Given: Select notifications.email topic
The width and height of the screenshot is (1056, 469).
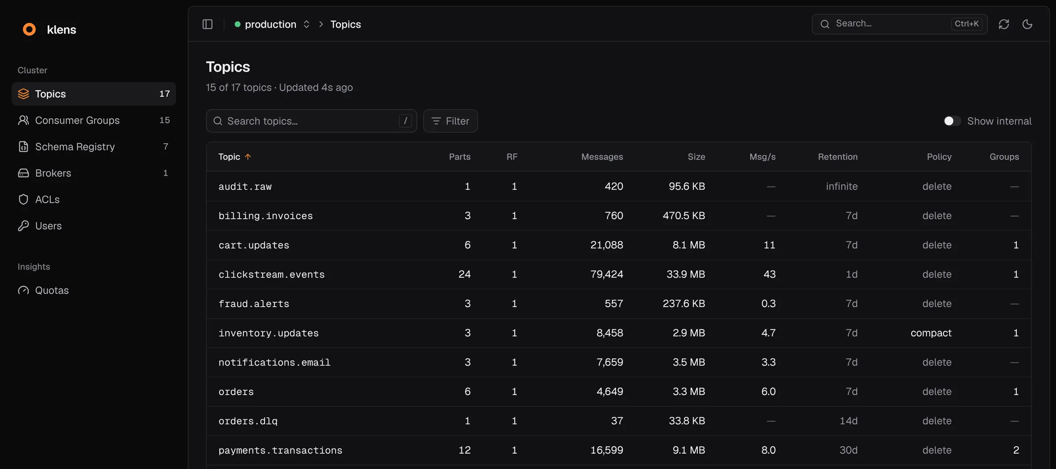Looking at the screenshot, I should [275, 363].
